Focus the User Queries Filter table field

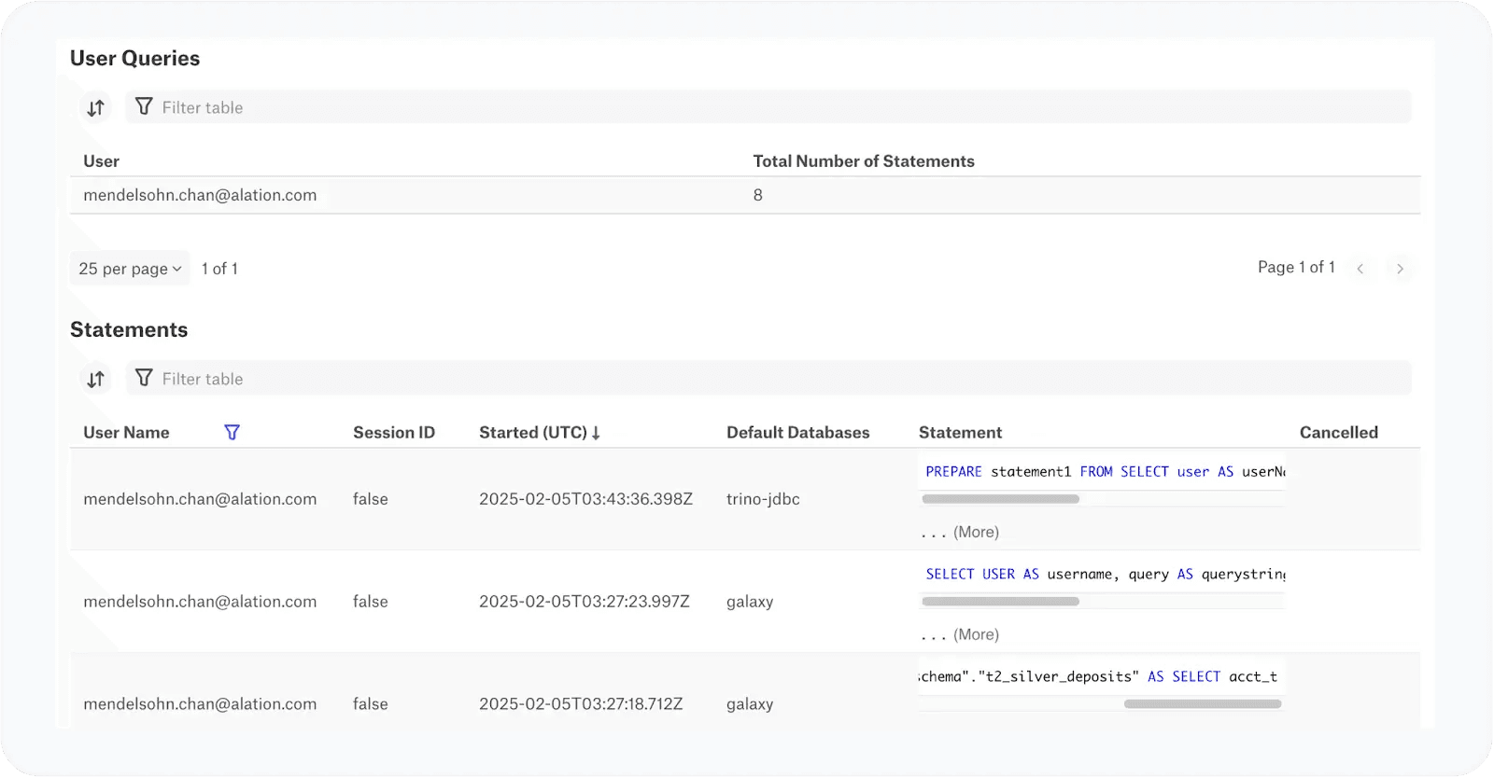[x=768, y=107]
